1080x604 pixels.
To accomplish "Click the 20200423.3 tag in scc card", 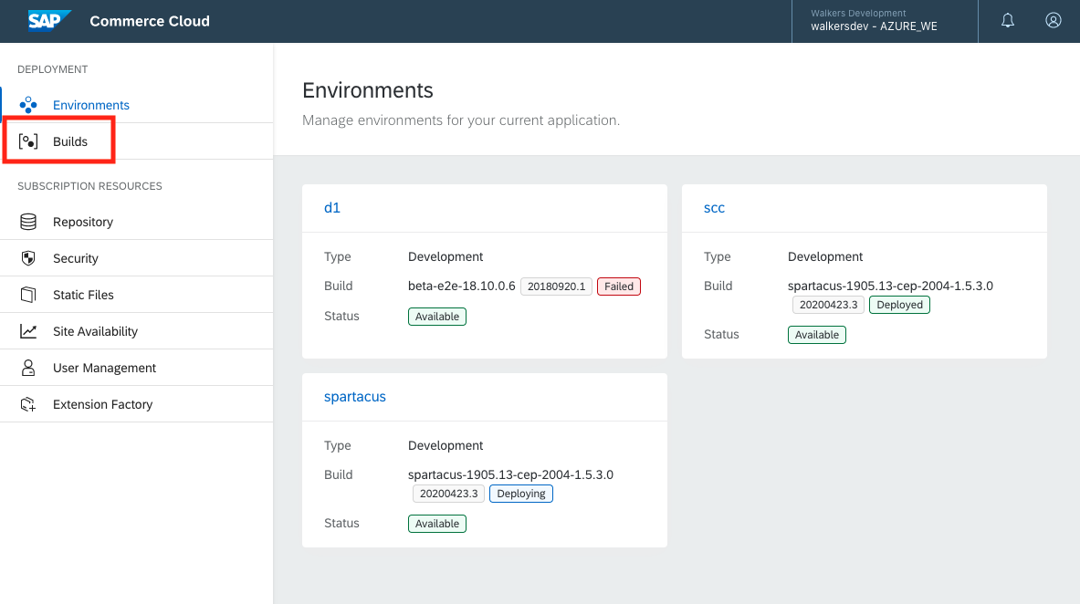I will [828, 305].
